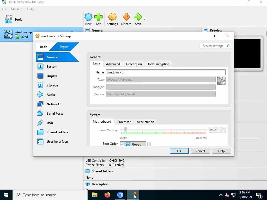The width and height of the screenshot is (267, 200).
Task: Expand the Start button dropdown arrow
Action: tap(145, 19)
